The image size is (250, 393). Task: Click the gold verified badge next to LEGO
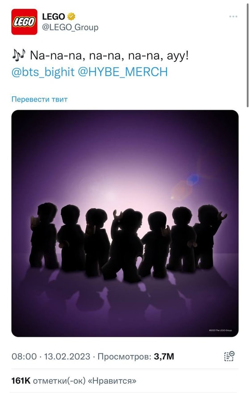pyautogui.click(x=71, y=17)
